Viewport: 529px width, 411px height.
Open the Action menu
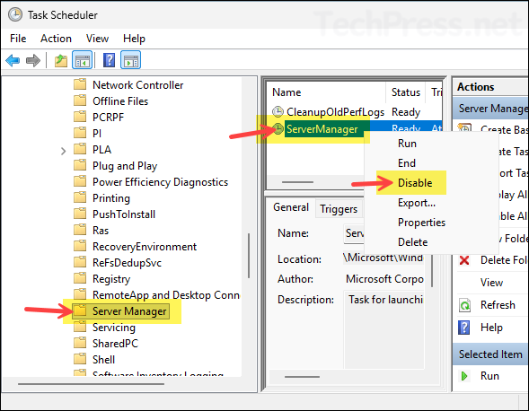click(x=56, y=39)
